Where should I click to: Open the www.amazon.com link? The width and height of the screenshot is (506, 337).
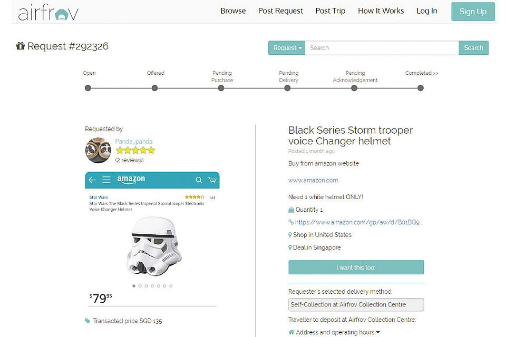click(x=313, y=180)
